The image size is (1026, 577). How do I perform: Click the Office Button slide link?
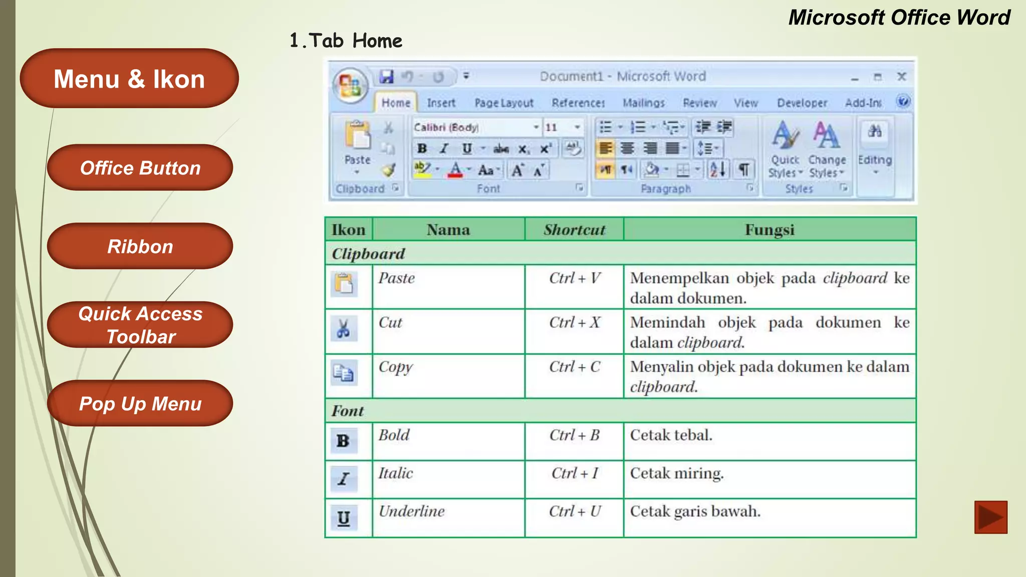[140, 168]
